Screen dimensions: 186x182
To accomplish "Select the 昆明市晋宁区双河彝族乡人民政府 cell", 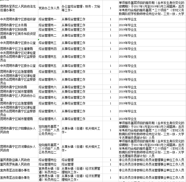I will pos(19,148).
